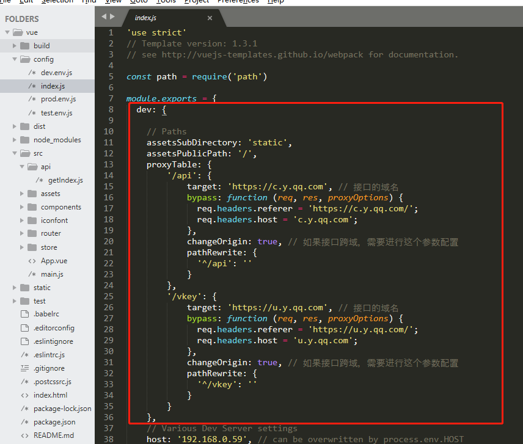The height and width of the screenshot is (444, 523).
Task: Click the node_modules folder icon
Action: pyautogui.click(x=24, y=140)
